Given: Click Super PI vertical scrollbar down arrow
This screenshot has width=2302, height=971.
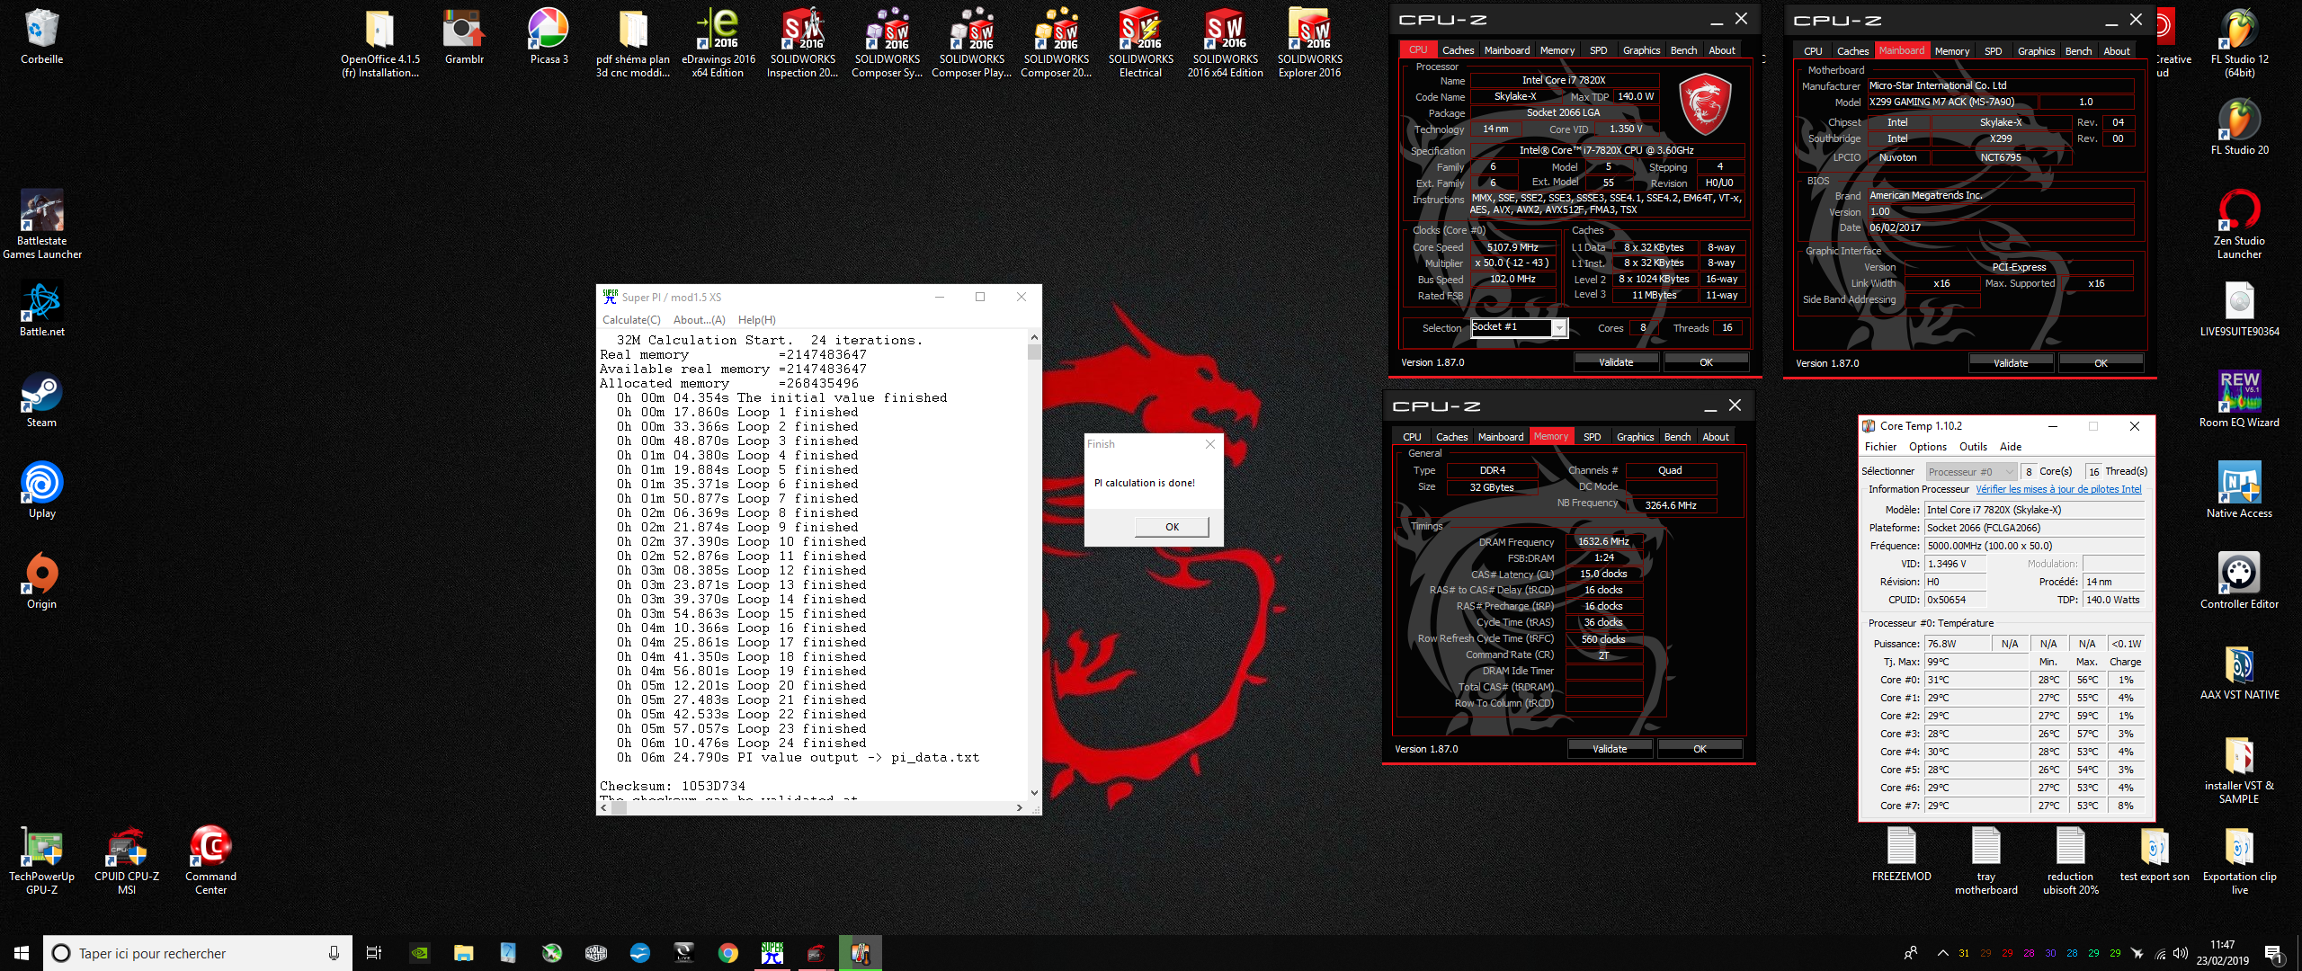Looking at the screenshot, I should (1034, 792).
